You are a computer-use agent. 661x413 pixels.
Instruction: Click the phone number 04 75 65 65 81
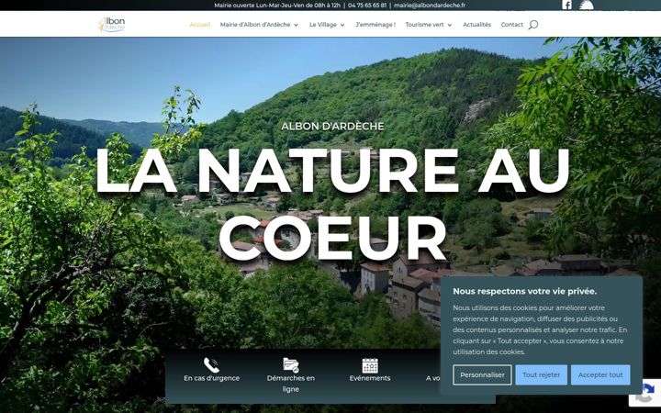(367, 6)
